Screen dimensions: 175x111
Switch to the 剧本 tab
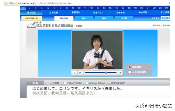[84, 18]
